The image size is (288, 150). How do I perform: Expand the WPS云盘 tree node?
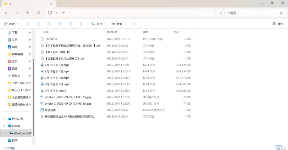4,119
